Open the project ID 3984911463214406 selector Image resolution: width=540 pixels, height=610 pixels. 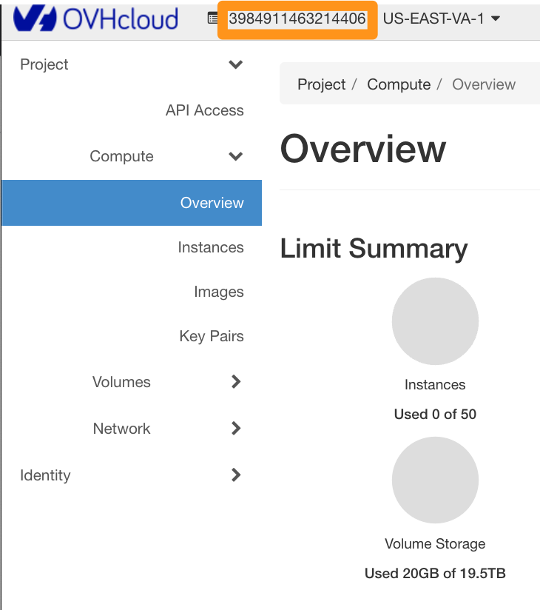click(x=297, y=19)
